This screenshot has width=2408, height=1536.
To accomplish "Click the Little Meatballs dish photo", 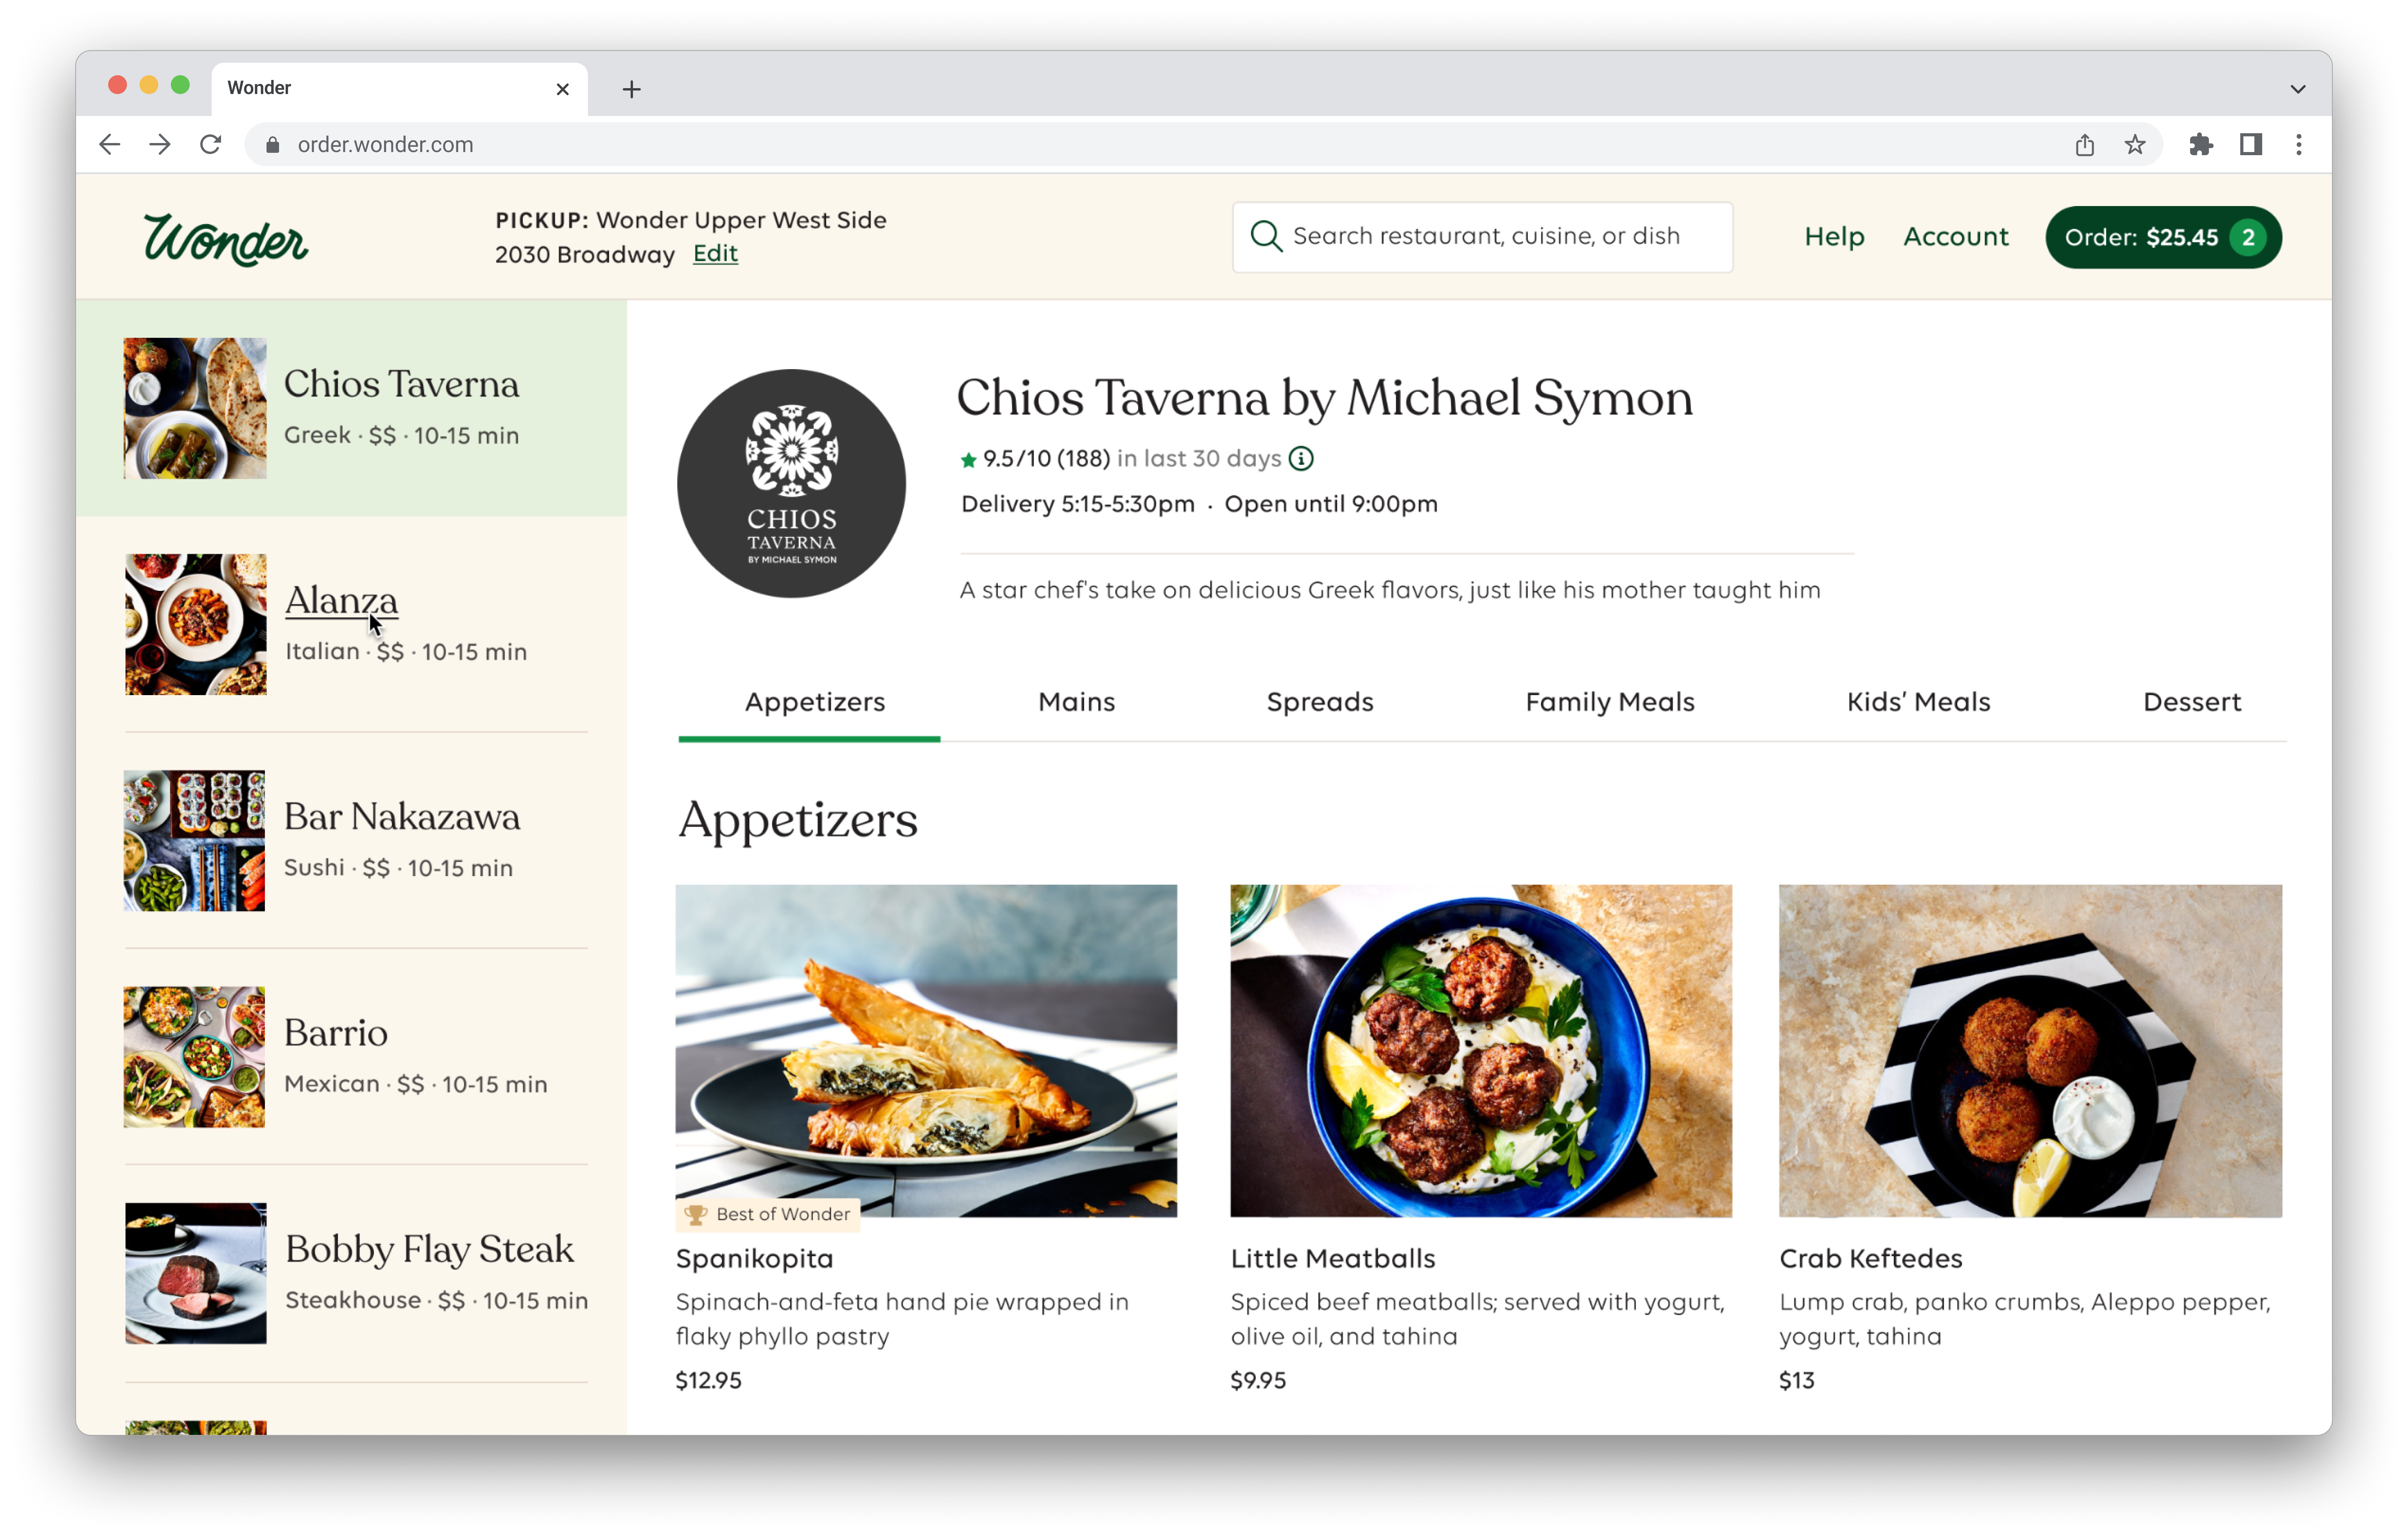I will pos(1481,1050).
